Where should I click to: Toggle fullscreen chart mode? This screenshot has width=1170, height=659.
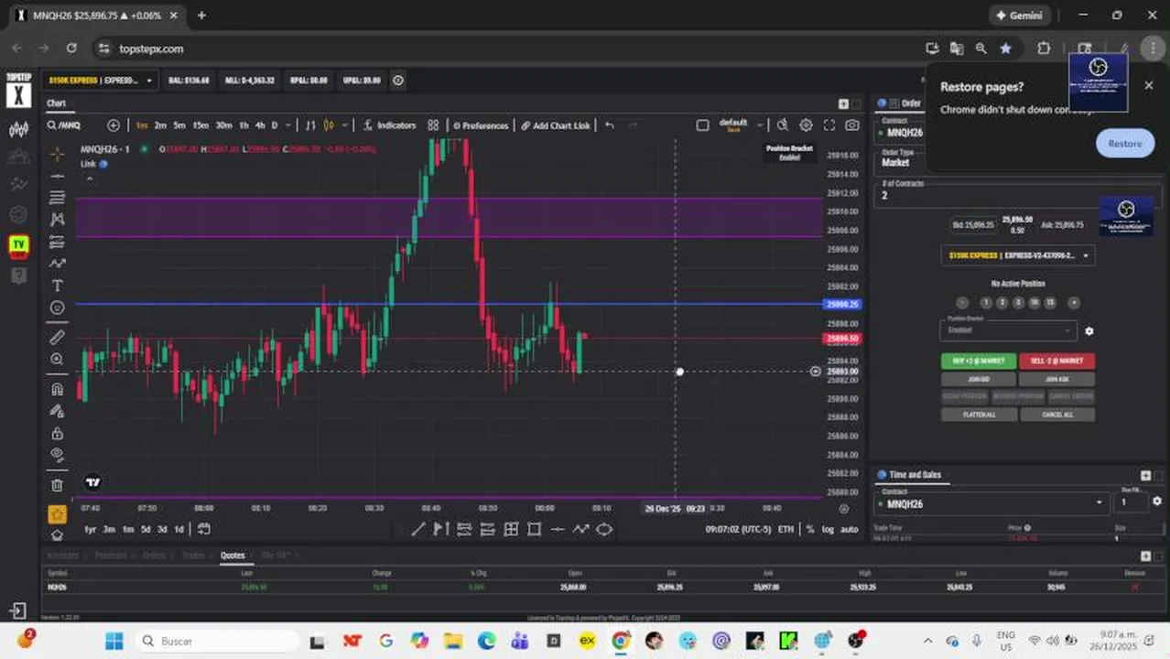(829, 125)
